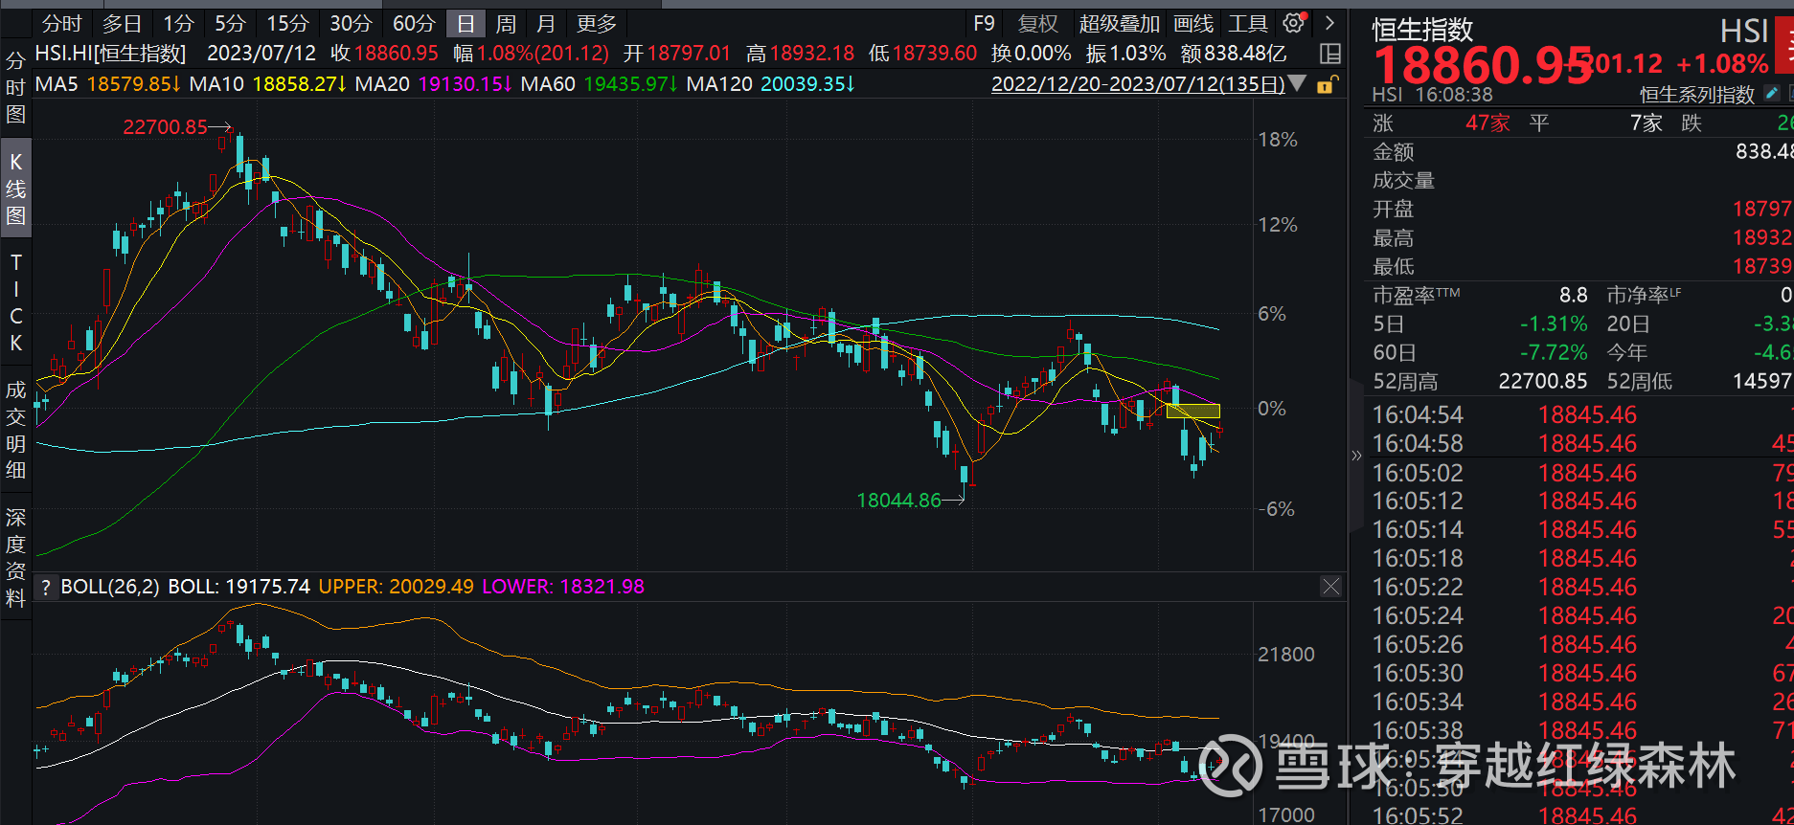Viewport: 1794px width, 825px height.
Task: Switch to 分时图 in the left sidebar
Action: click(15, 88)
